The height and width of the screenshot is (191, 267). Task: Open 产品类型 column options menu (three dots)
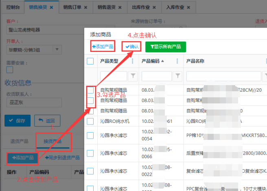(132, 61)
